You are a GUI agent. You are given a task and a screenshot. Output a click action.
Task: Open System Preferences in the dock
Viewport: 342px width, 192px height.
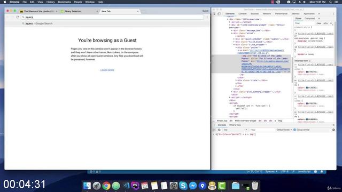(174, 186)
